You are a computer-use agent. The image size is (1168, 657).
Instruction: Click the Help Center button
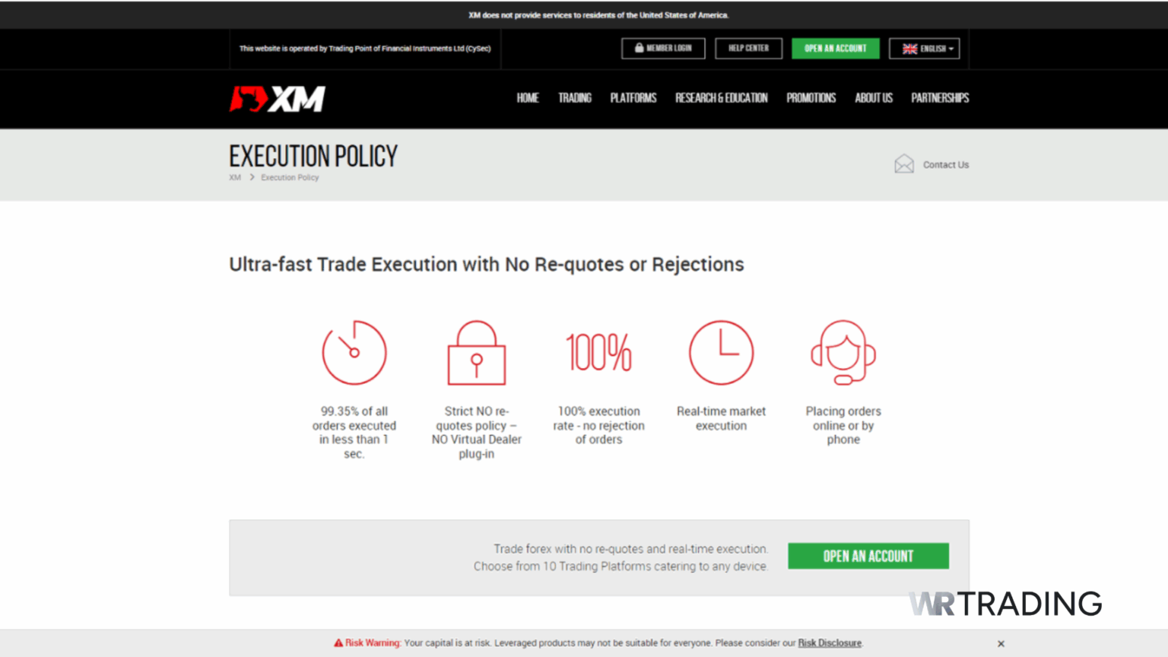(748, 49)
